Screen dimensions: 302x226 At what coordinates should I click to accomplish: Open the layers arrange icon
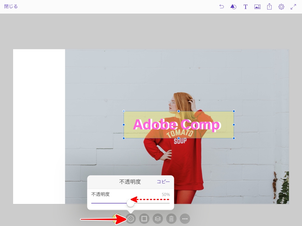[x=158, y=218]
